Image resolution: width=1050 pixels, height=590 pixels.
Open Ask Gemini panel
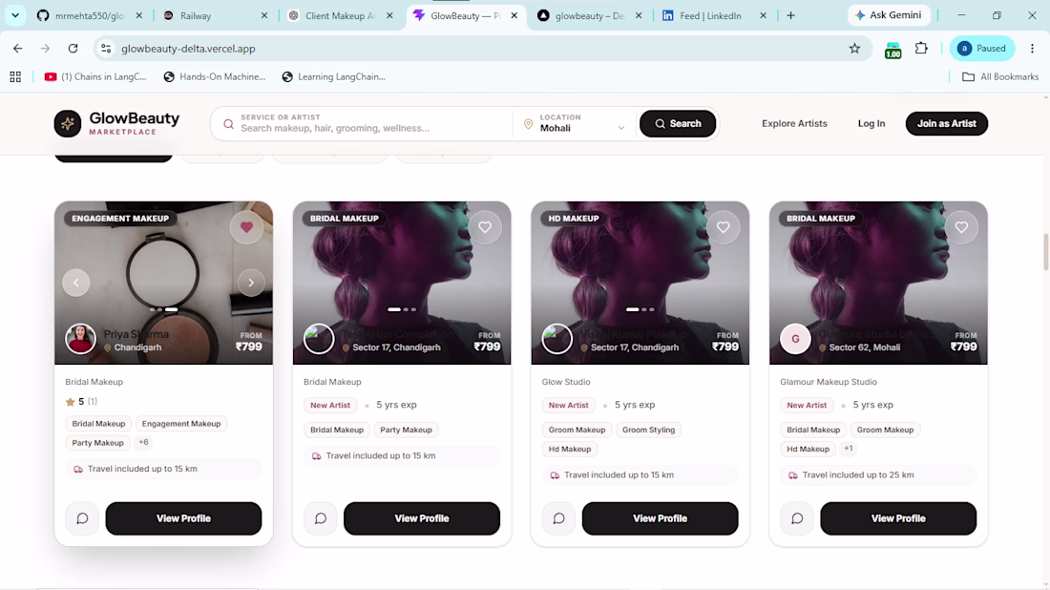[x=889, y=14]
